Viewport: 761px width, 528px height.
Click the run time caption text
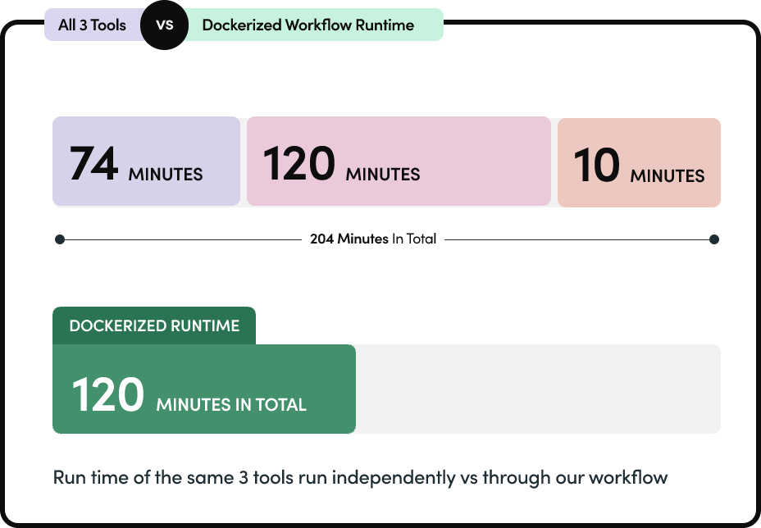pyautogui.click(x=360, y=476)
